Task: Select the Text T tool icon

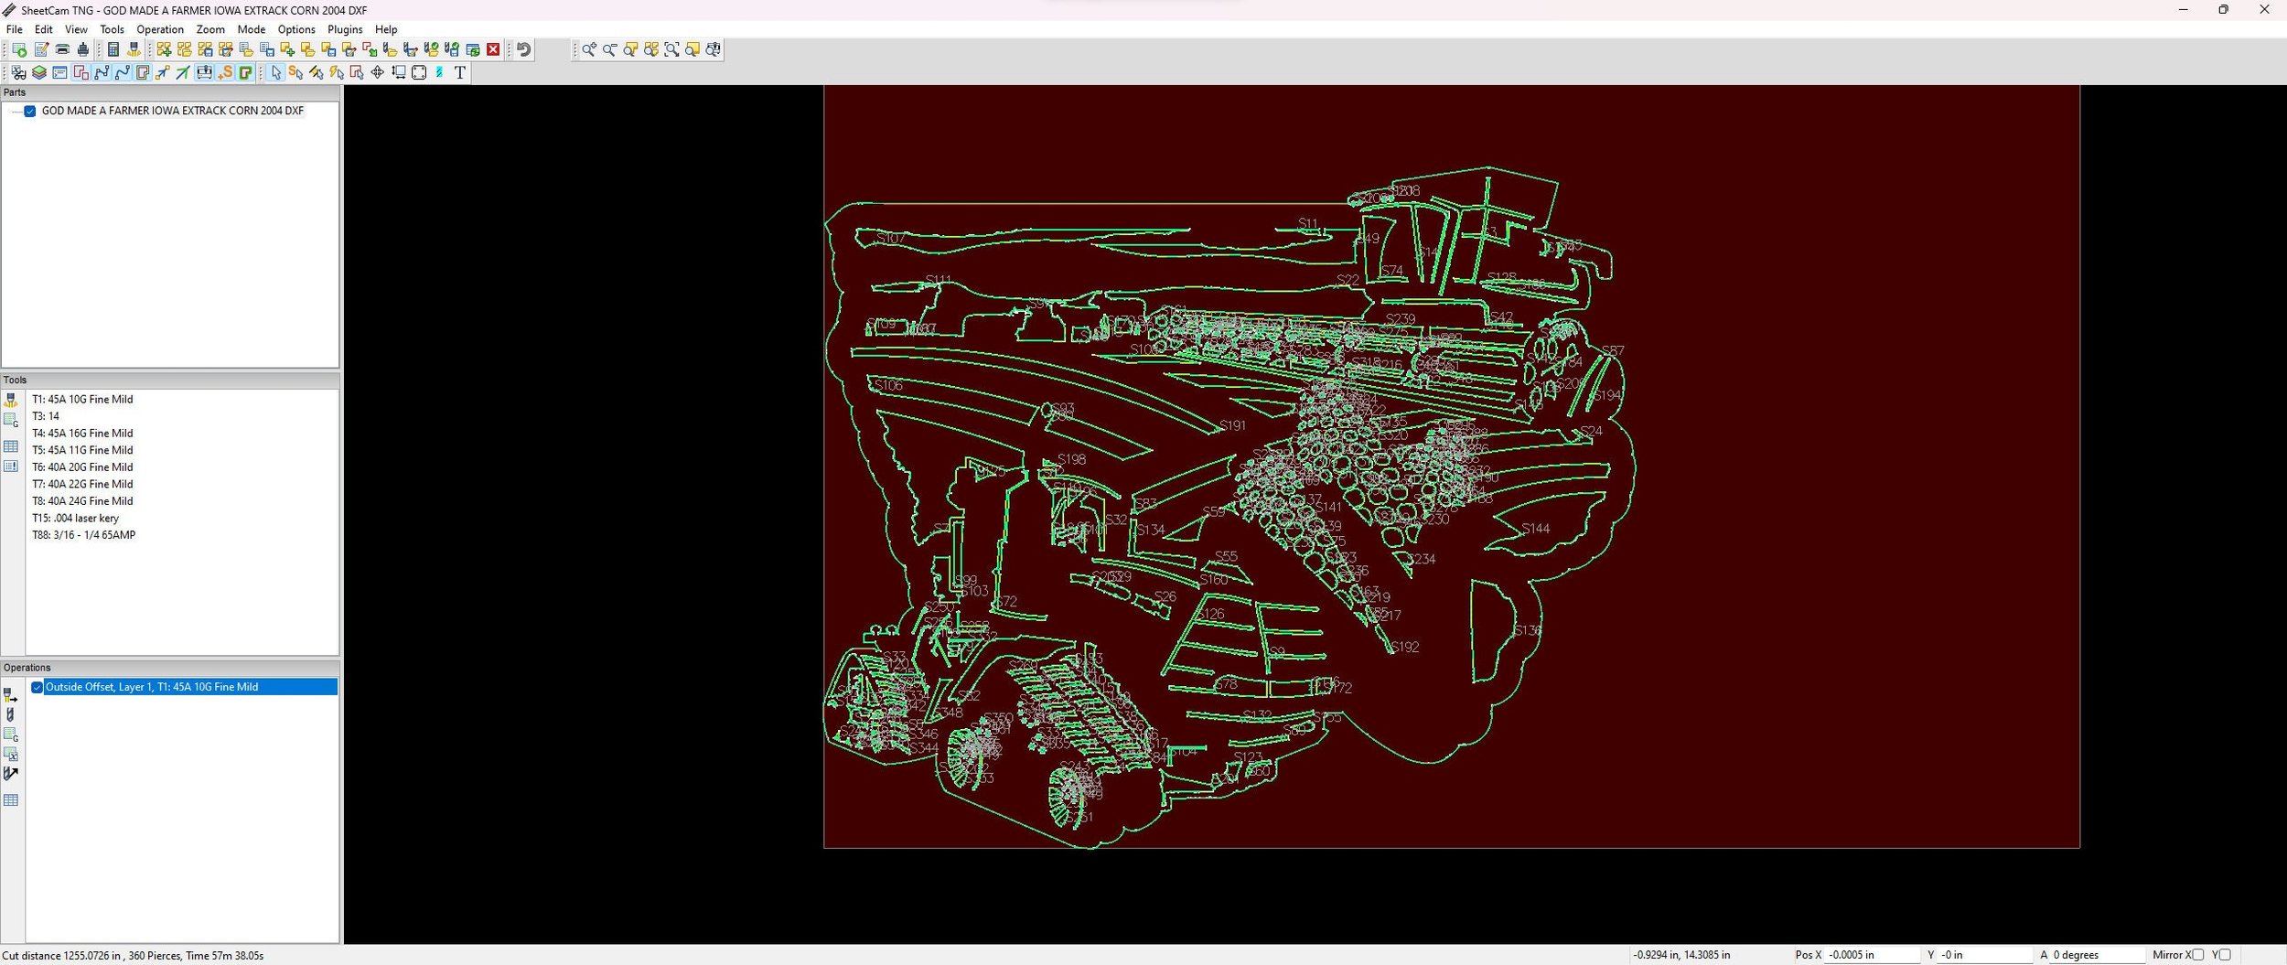Action: 460,72
